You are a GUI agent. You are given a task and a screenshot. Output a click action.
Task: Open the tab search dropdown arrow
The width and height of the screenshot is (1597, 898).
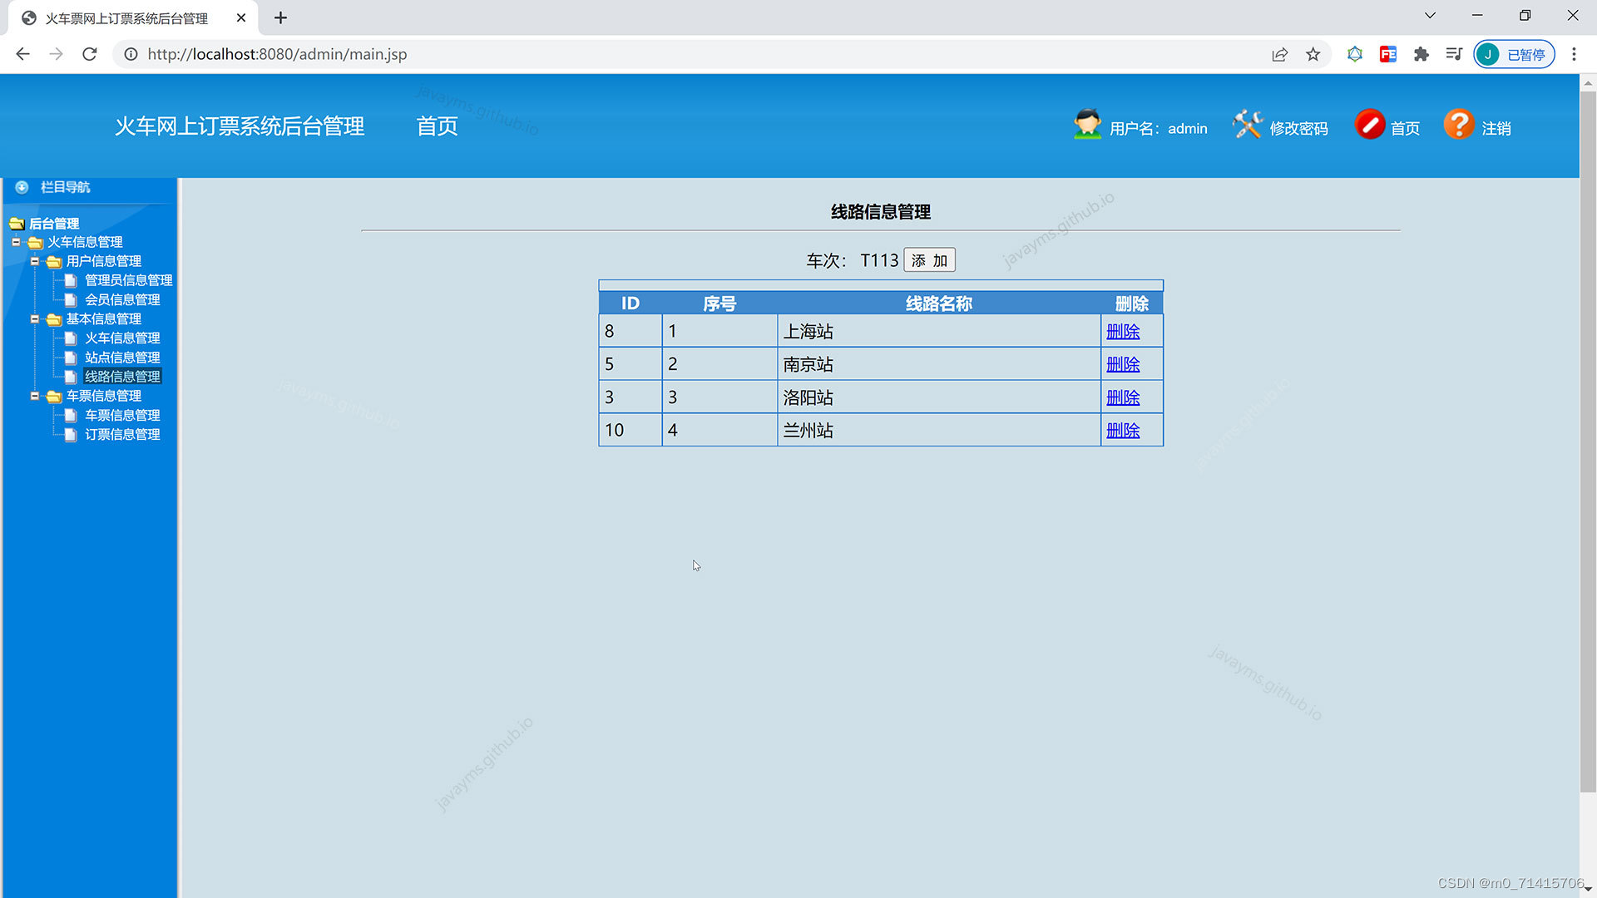[x=1430, y=16]
